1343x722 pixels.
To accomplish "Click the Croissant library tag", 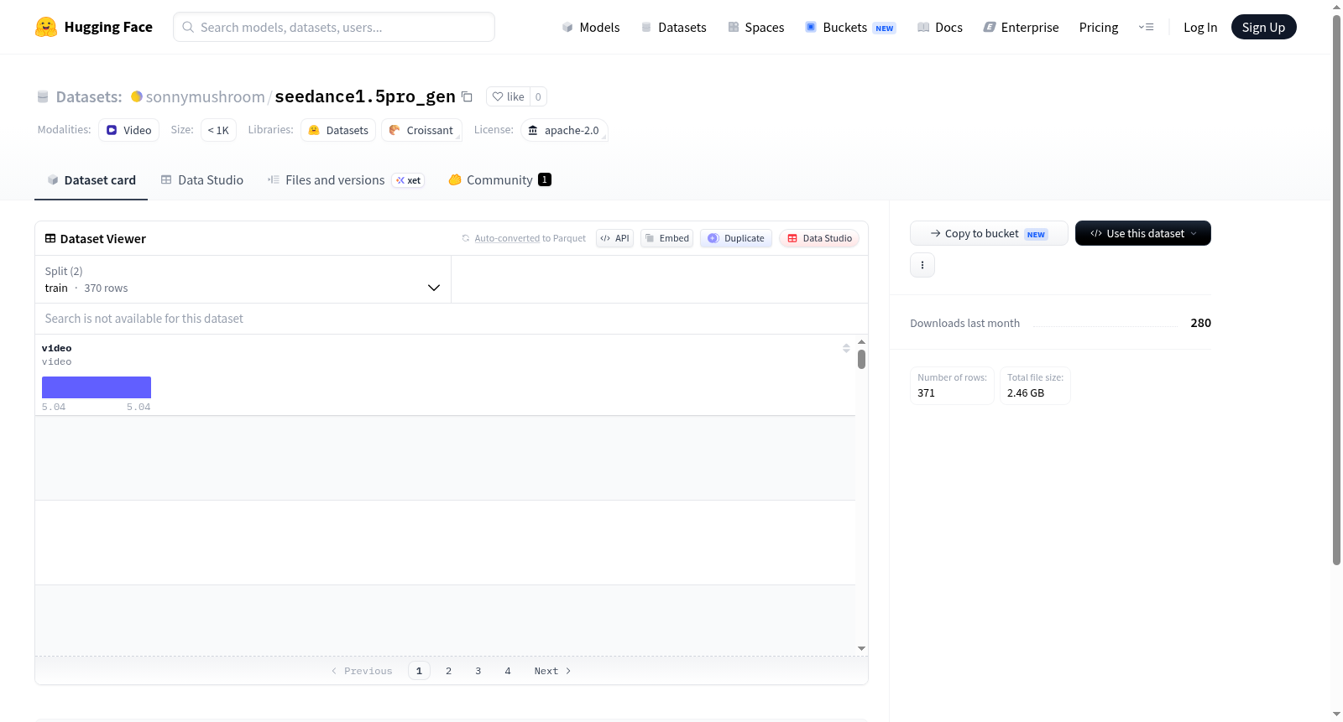I will (421, 130).
